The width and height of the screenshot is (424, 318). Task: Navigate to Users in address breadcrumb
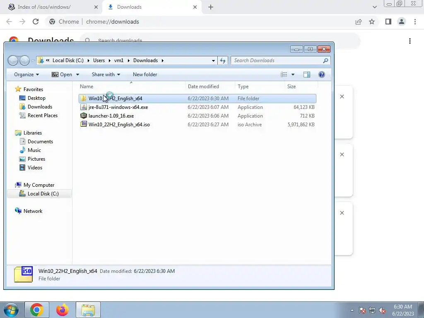pyautogui.click(x=99, y=60)
